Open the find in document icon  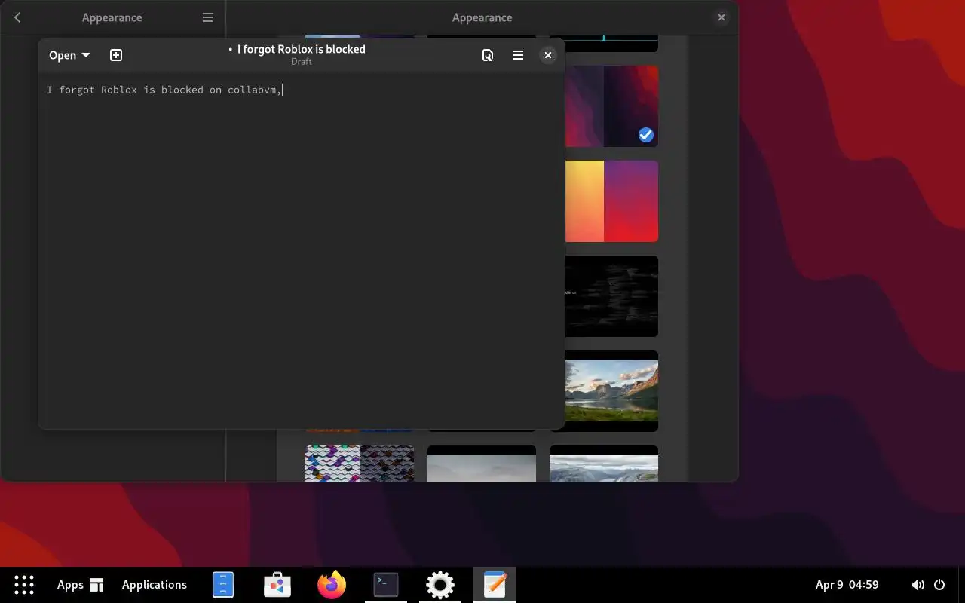point(488,55)
